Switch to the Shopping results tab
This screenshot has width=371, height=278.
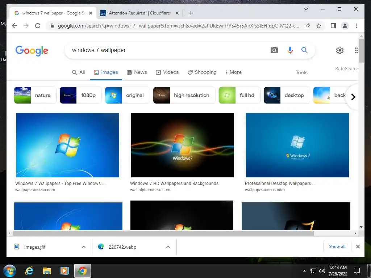pos(202,72)
